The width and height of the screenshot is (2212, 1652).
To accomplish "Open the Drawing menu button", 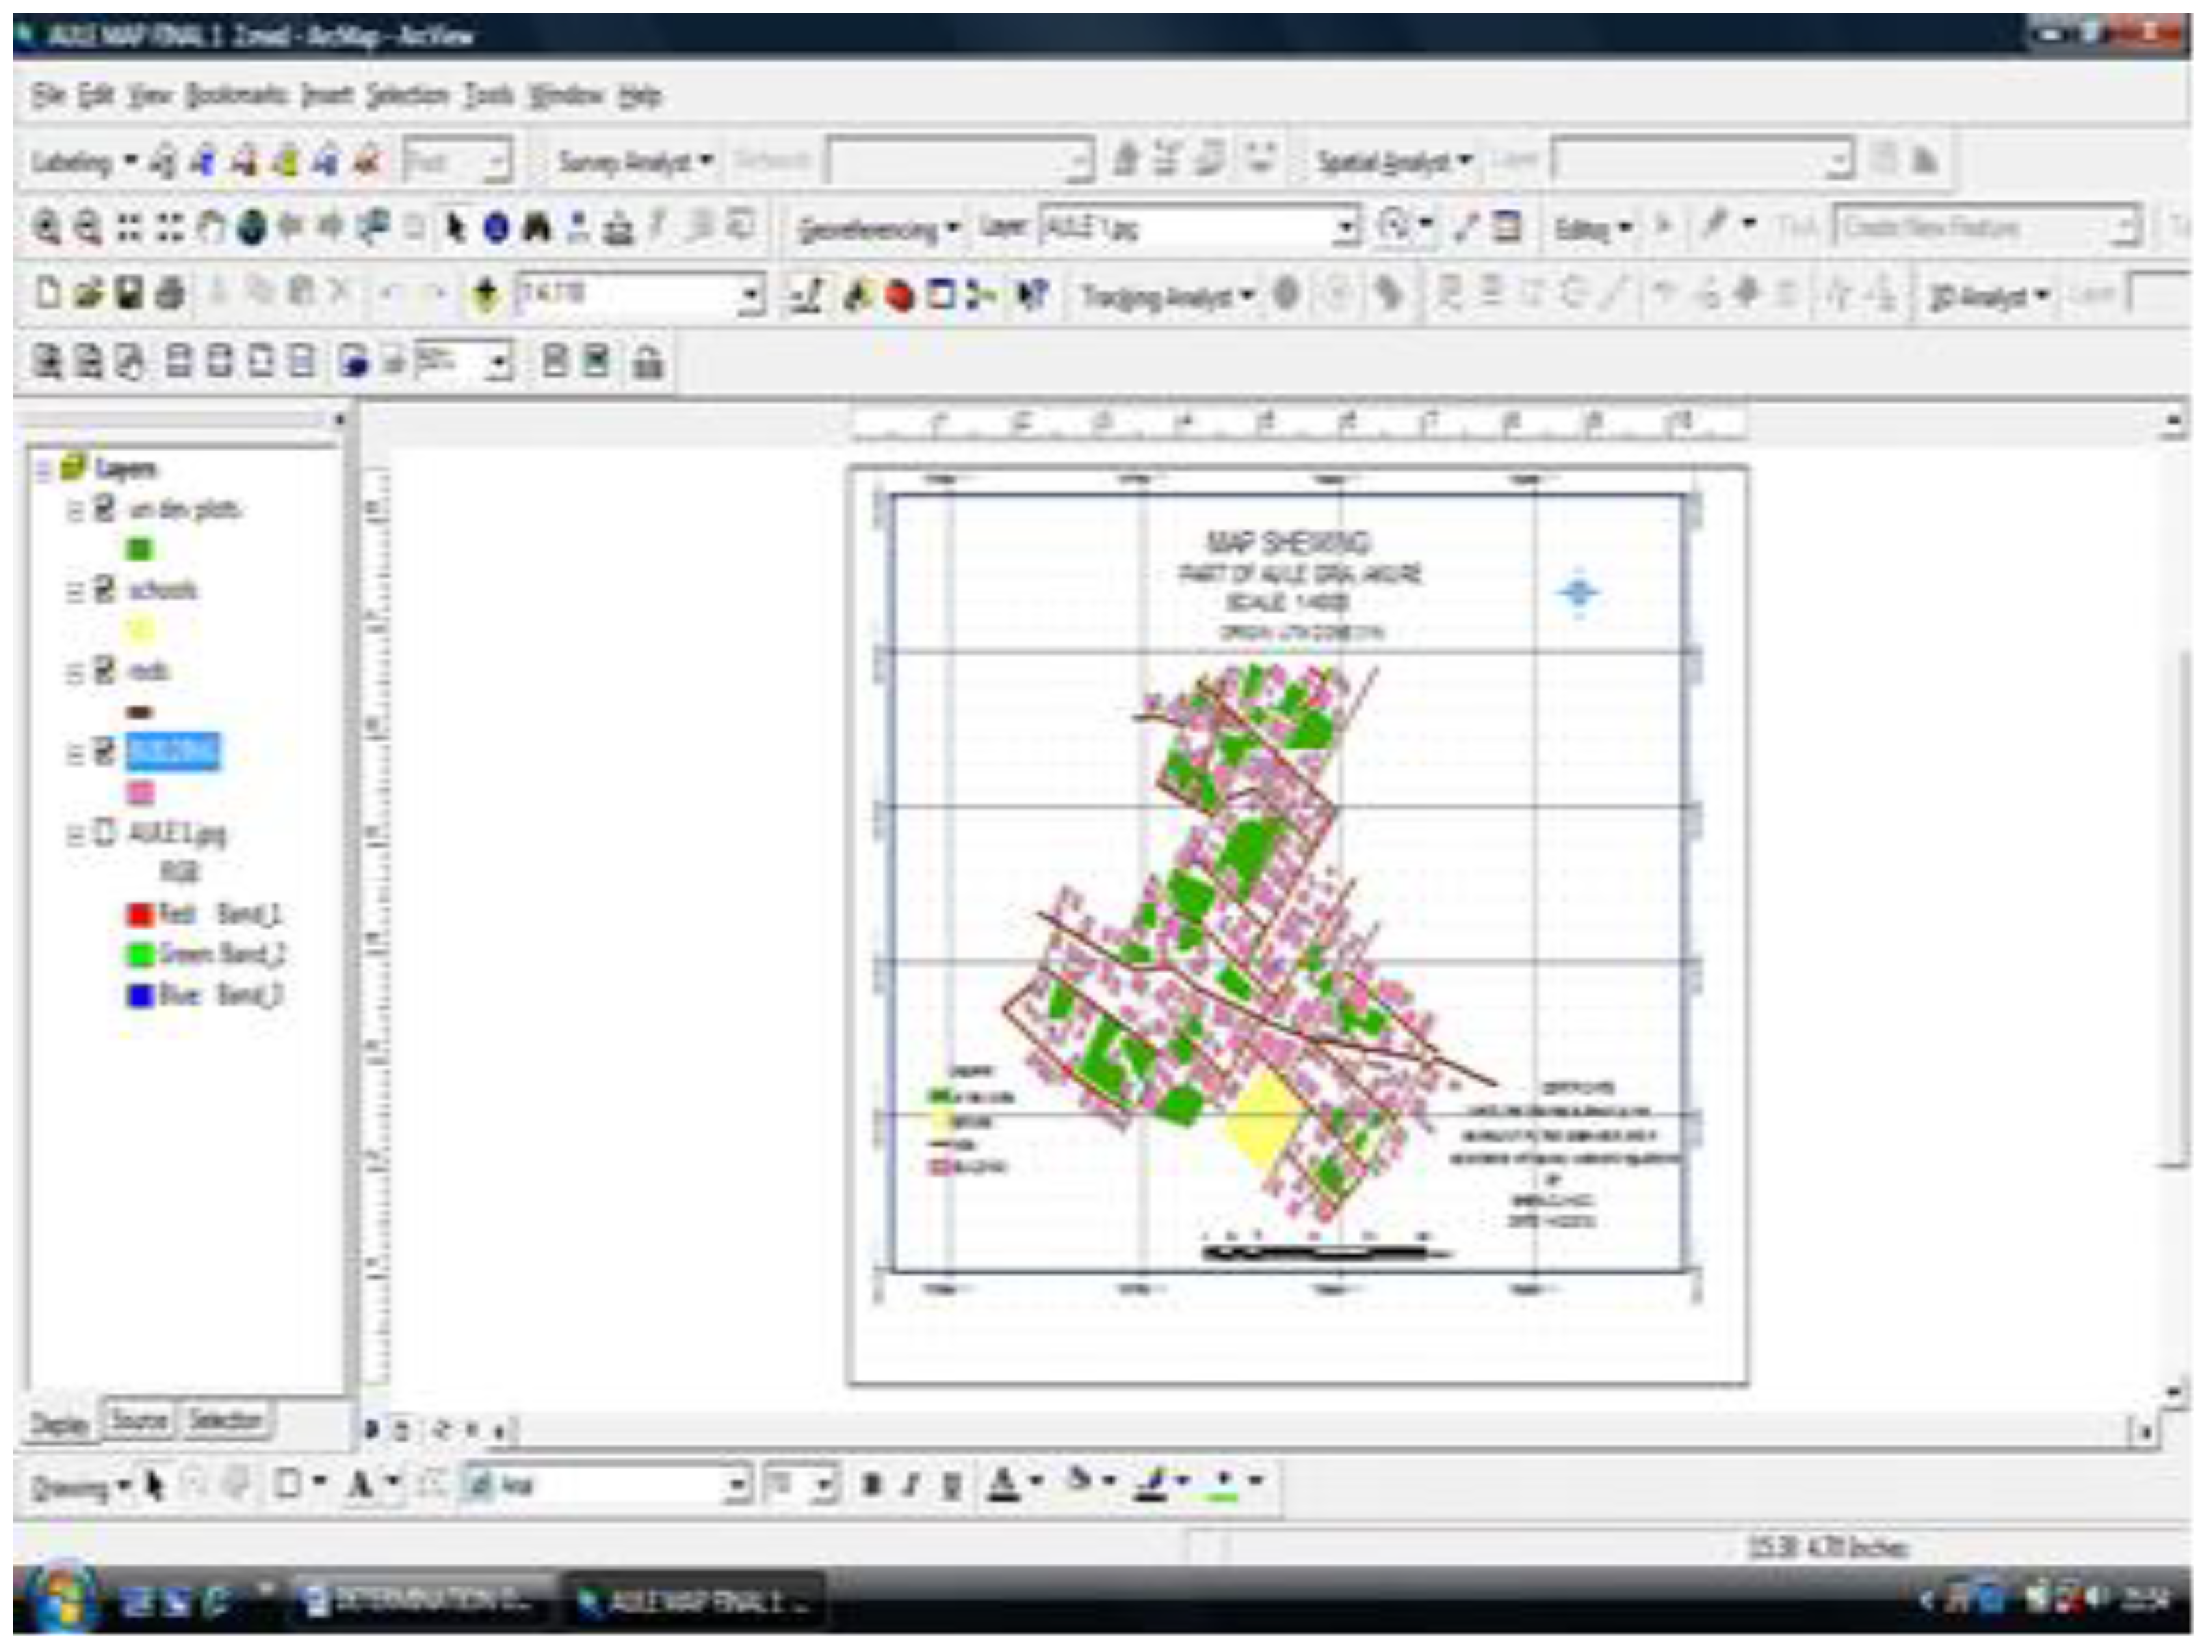I will click(x=80, y=1487).
